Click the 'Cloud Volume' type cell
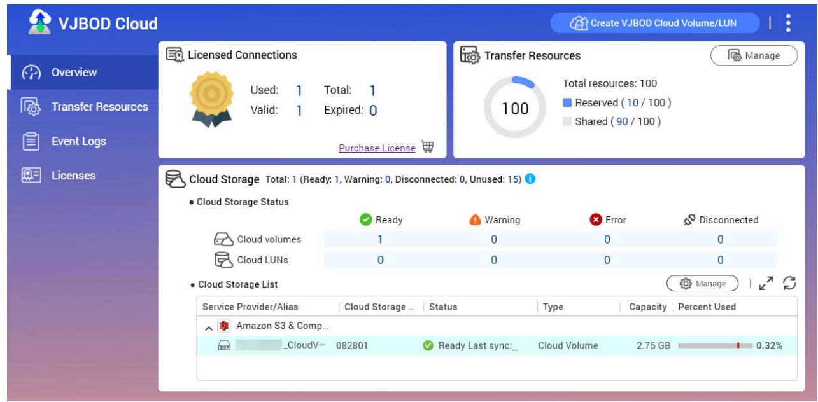 (x=568, y=346)
